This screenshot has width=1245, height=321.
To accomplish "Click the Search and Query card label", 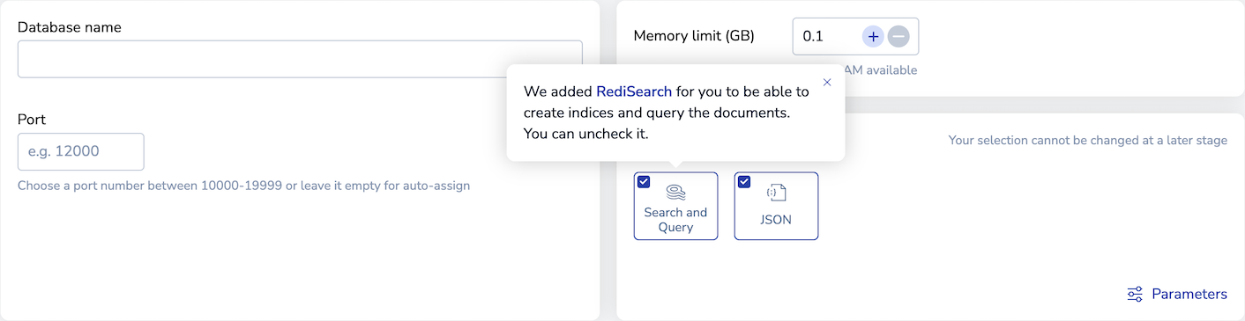I will click(675, 220).
